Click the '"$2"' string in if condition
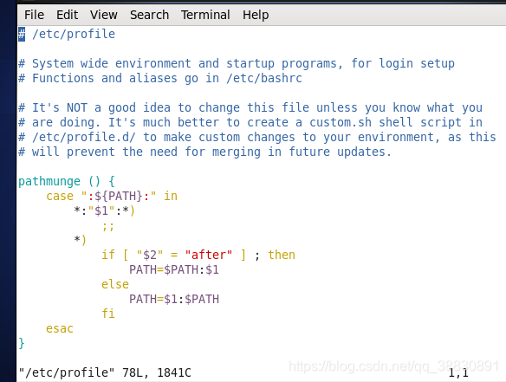The width and height of the screenshot is (506, 382). coord(150,255)
